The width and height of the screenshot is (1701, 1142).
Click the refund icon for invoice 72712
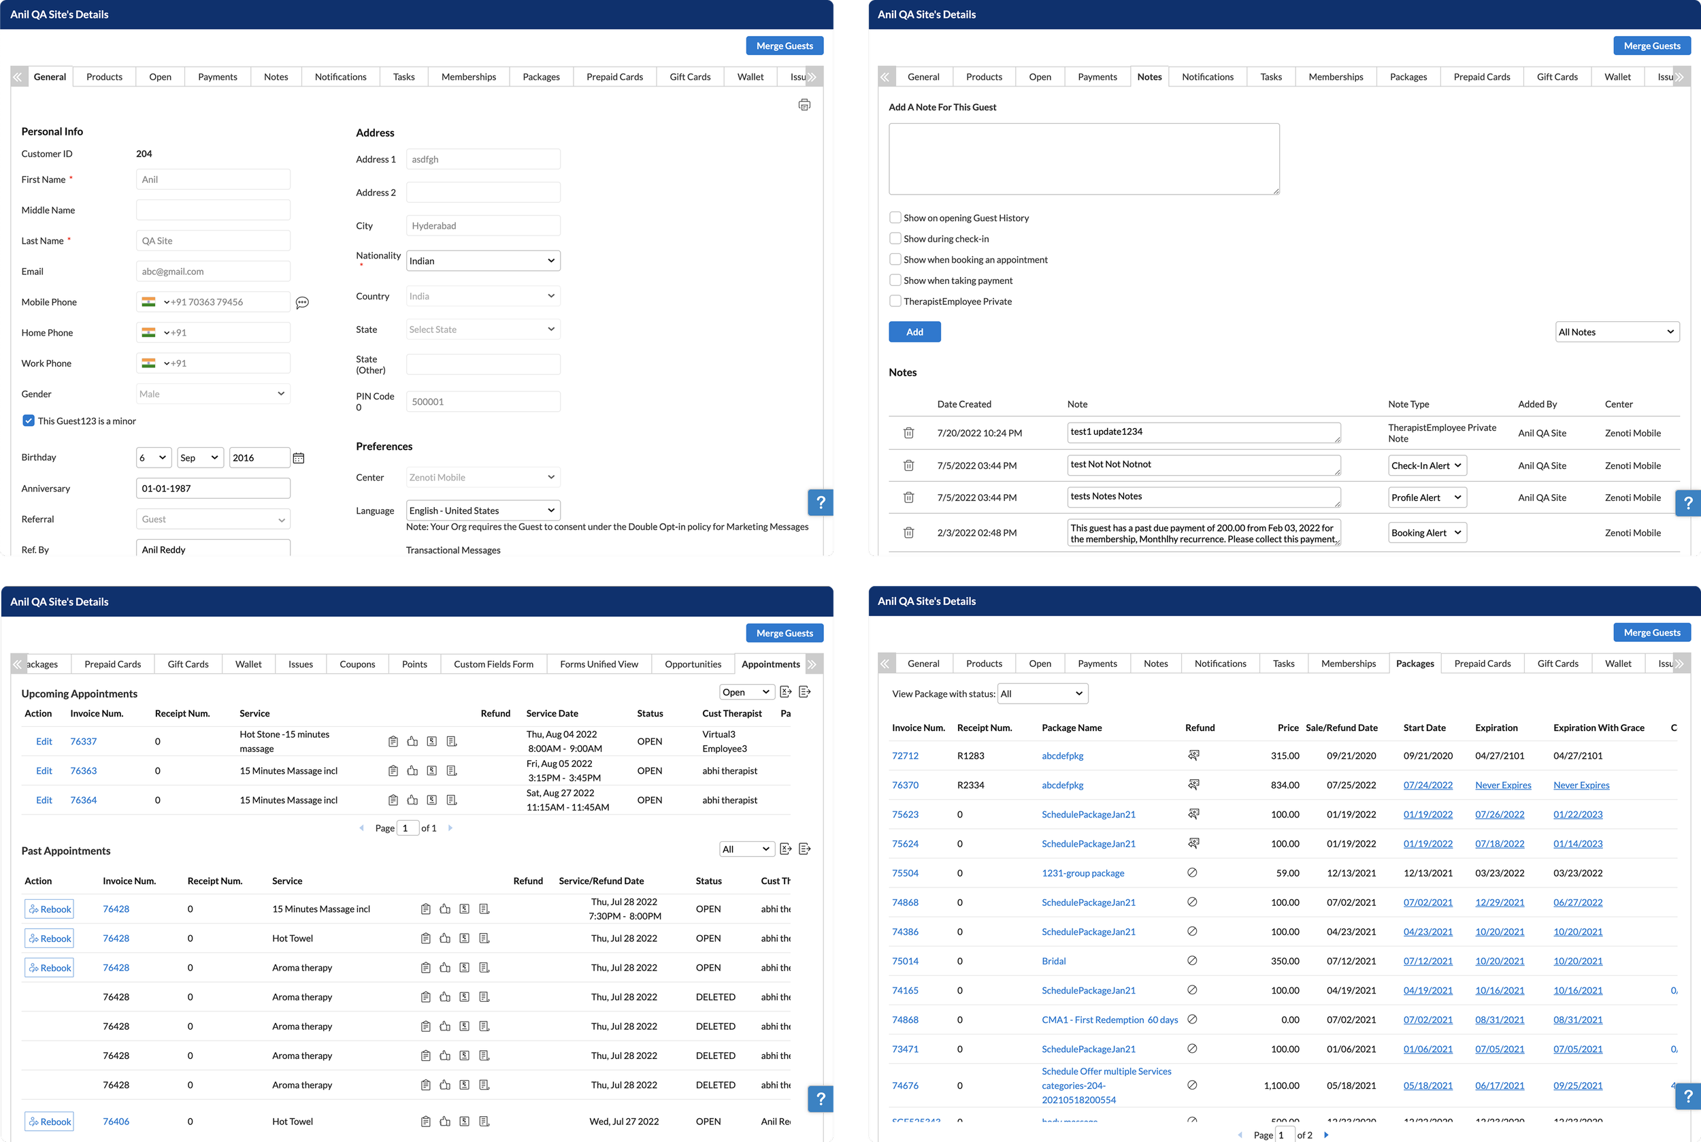coord(1193,755)
